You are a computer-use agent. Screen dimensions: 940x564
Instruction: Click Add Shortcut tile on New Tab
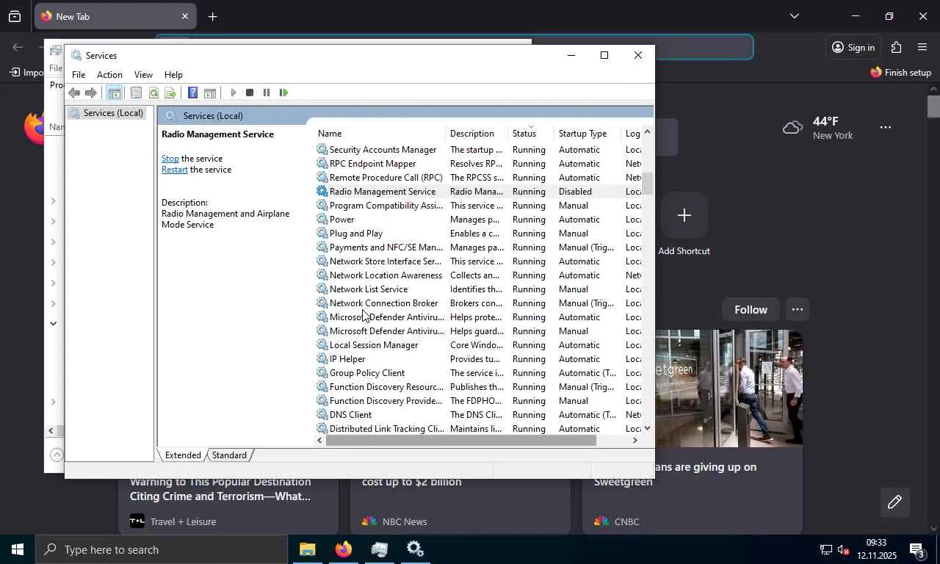click(x=684, y=224)
